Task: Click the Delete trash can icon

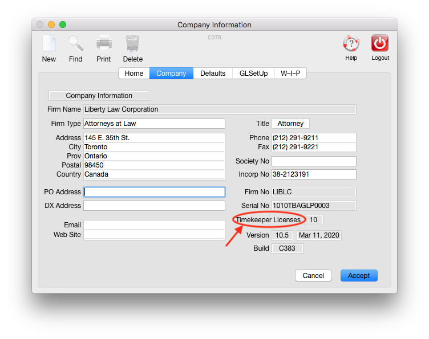Action: coord(132,44)
